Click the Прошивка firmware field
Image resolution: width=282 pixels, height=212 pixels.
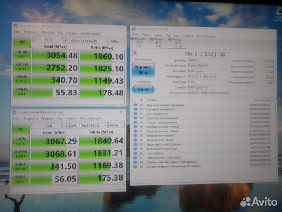tap(207, 60)
